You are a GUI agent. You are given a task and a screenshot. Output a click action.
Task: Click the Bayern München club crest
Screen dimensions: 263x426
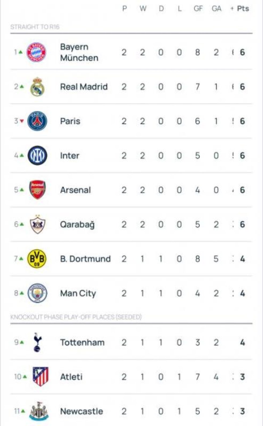(36, 52)
